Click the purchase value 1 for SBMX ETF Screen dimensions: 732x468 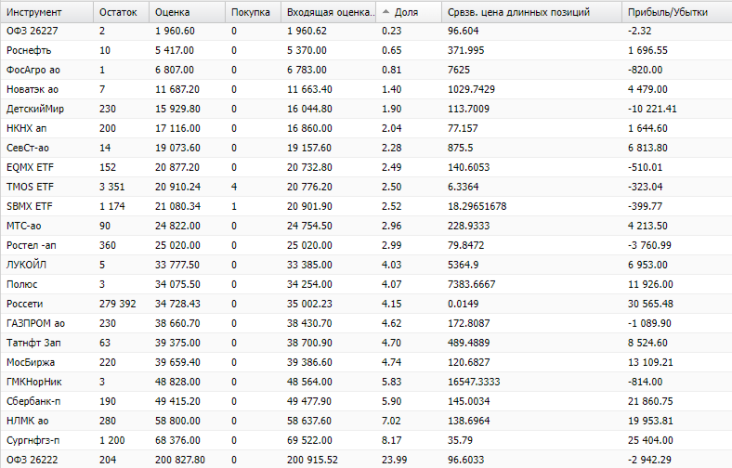[x=234, y=206]
